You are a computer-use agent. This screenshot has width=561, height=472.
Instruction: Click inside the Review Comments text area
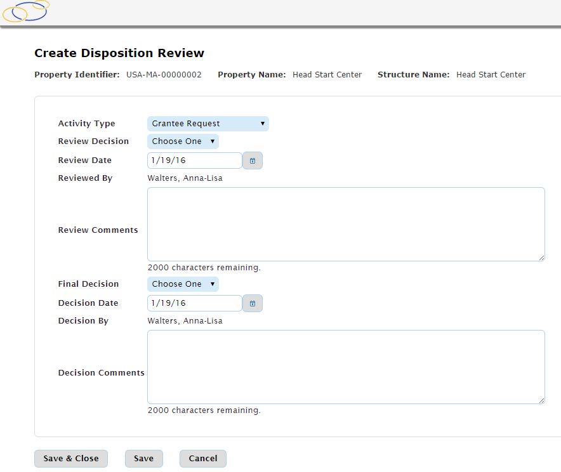(x=346, y=224)
